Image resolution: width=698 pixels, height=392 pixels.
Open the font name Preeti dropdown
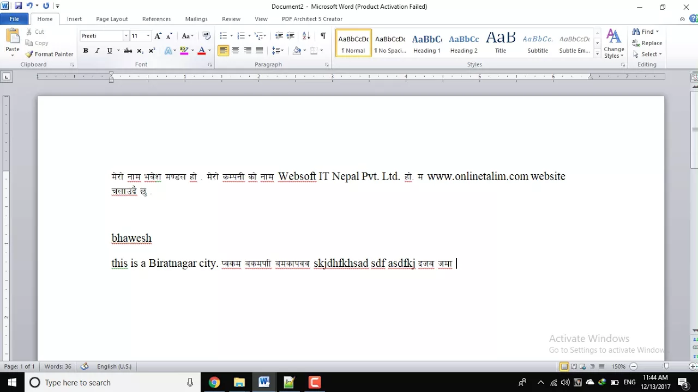point(126,36)
